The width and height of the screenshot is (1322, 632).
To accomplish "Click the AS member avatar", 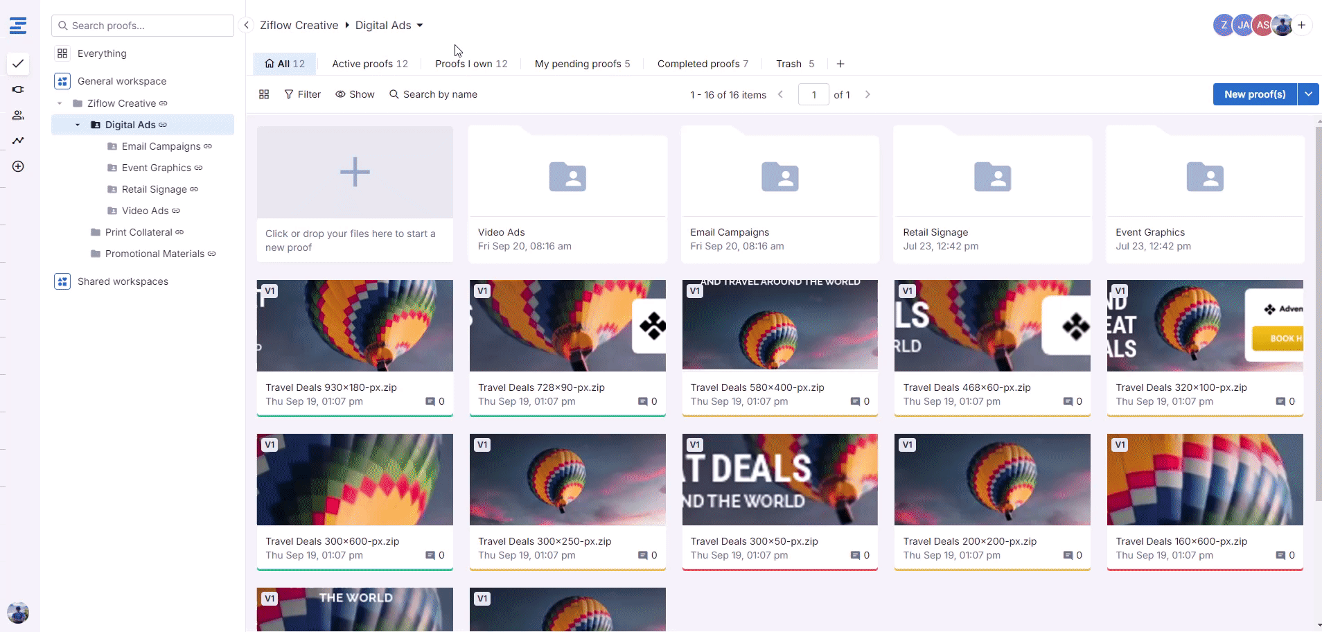I will [1262, 25].
